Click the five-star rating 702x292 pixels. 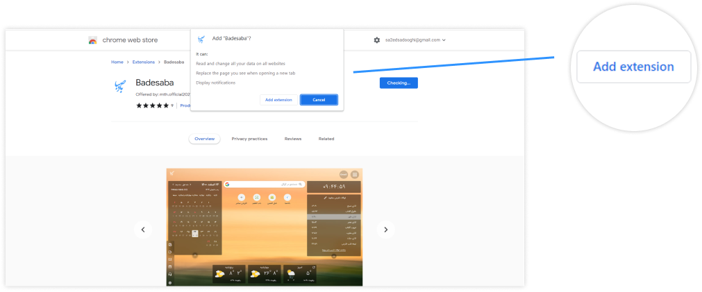click(153, 105)
